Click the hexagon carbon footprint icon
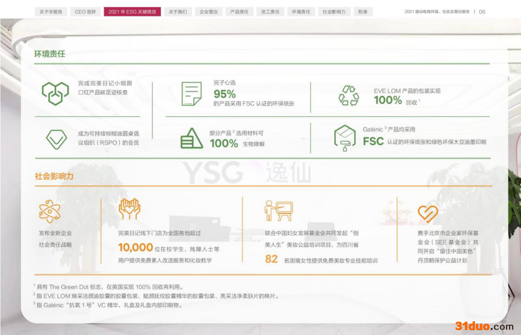This screenshot has height=335, width=521. (x=55, y=93)
